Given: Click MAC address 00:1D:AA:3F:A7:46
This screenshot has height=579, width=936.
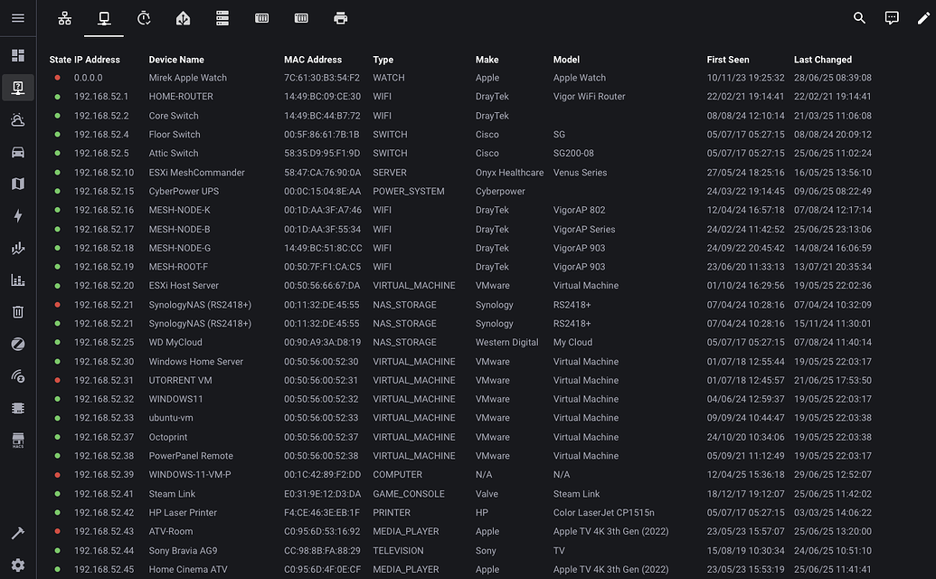Looking at the screenshot, I should [x=322, y=210].
